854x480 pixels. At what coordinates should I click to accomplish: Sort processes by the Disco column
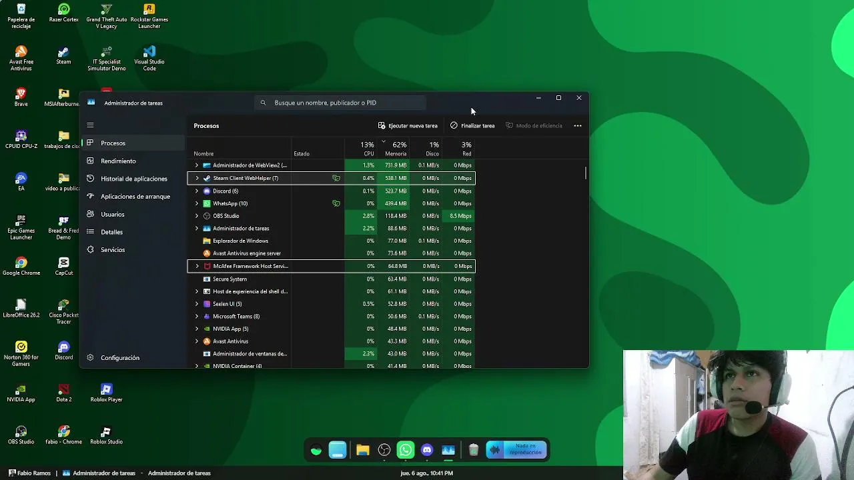(426, 149)
